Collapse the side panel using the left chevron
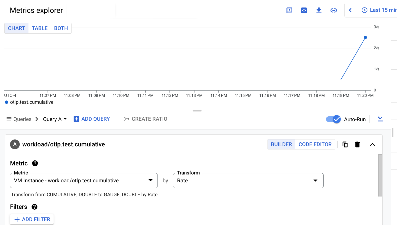Viewport: 397px width, 225px height. pyautogui.click(x=350, y=10)
